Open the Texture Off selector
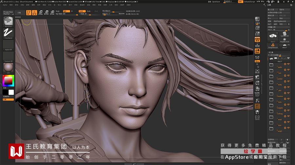295x165 pixels. 8,56
